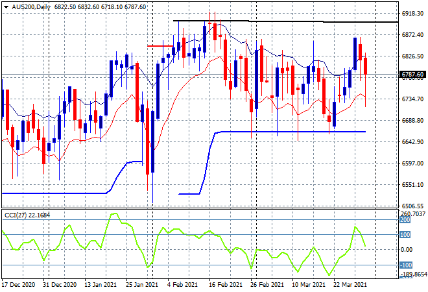The image size is (428, 292).
Task: Click the CCI 200 level label
Action: tap(405, 220)
